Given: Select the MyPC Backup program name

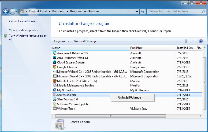Looking at the screenshot, I should coord(66,90).
